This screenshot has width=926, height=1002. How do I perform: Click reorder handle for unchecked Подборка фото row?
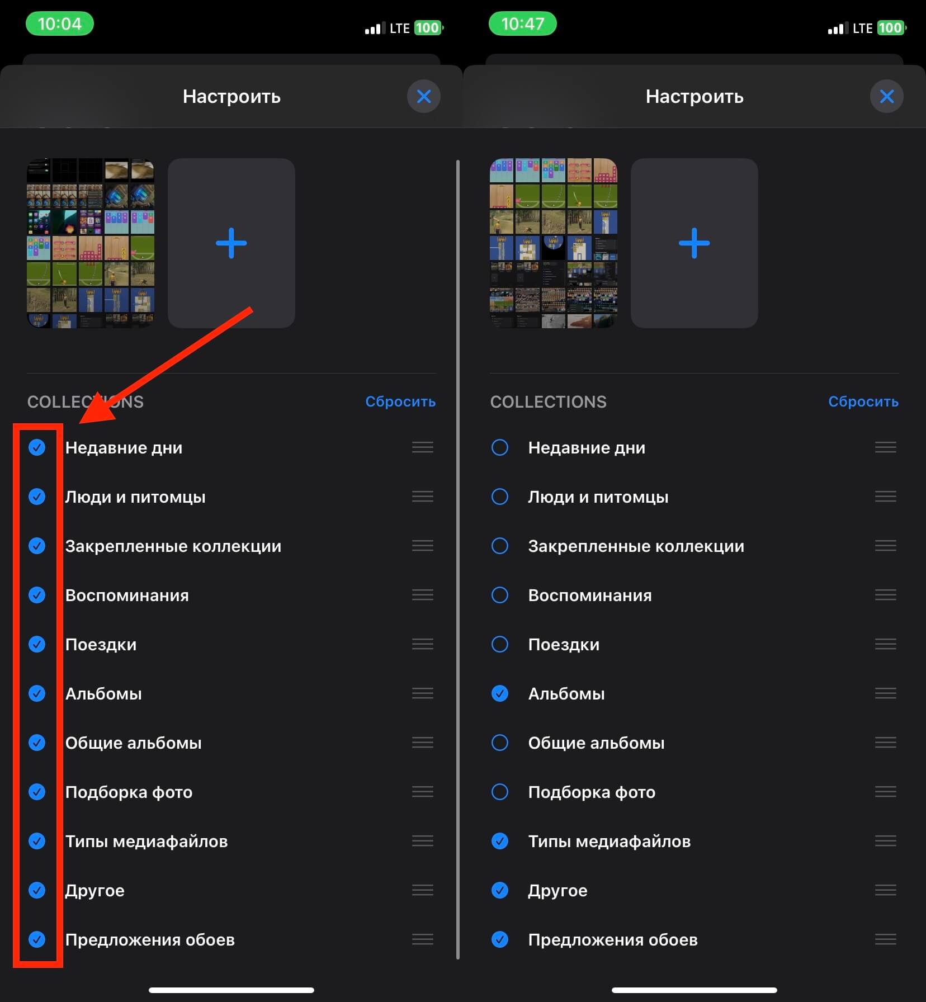(885, 792)
